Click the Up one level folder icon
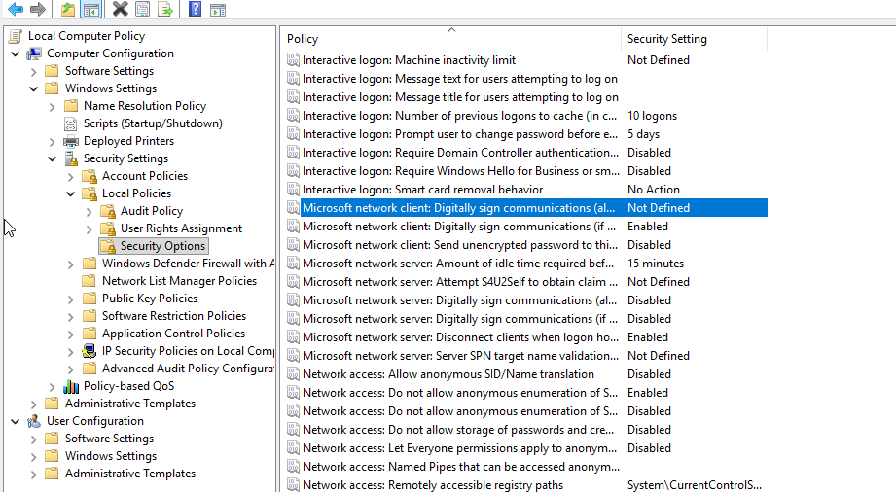This screenshot has width=896, height=492. click(x=68, y=9)
